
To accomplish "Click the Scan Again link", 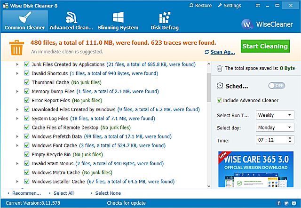I will [x=222, y=52].
